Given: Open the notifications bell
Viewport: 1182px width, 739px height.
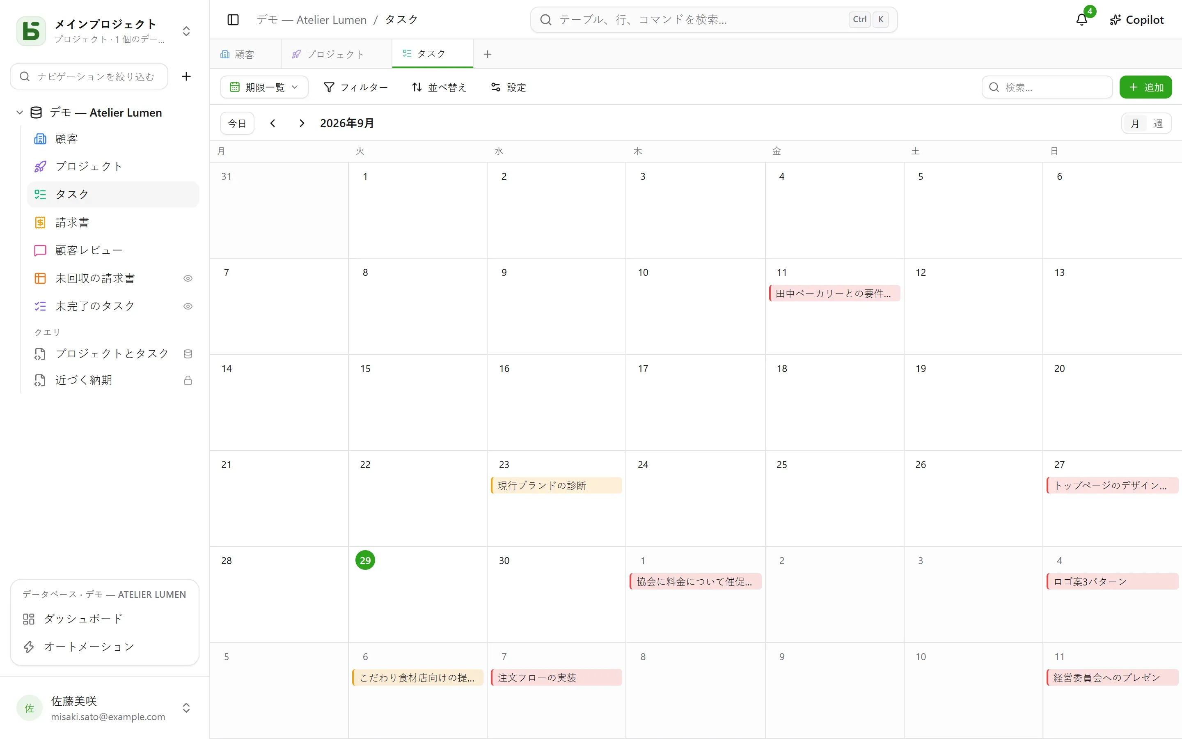Looking at the screenshot, I should [x=1081, y=20].
